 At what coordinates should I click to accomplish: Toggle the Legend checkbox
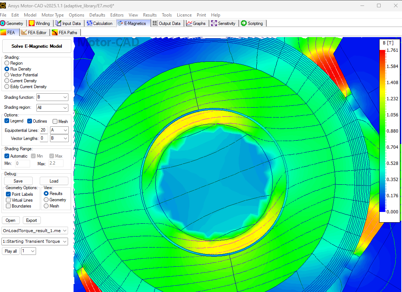[7, 121]
